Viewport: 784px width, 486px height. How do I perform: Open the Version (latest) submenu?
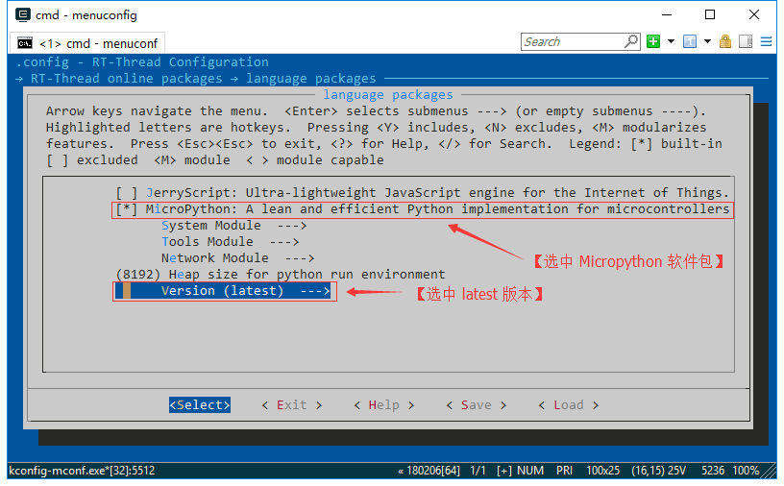[245, 291]
